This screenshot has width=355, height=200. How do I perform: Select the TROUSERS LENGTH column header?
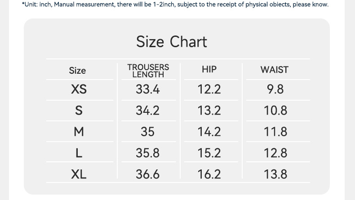click(x=148, y=71)
